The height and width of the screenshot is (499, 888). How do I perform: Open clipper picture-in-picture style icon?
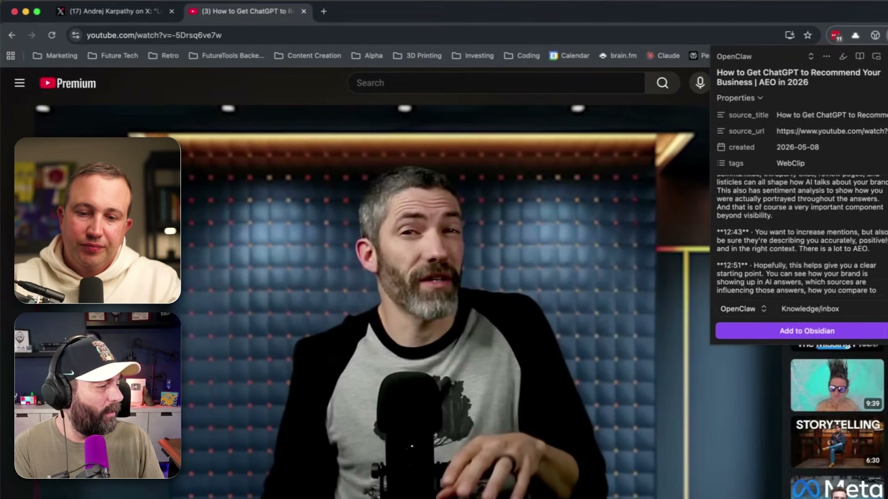point(876,56)
